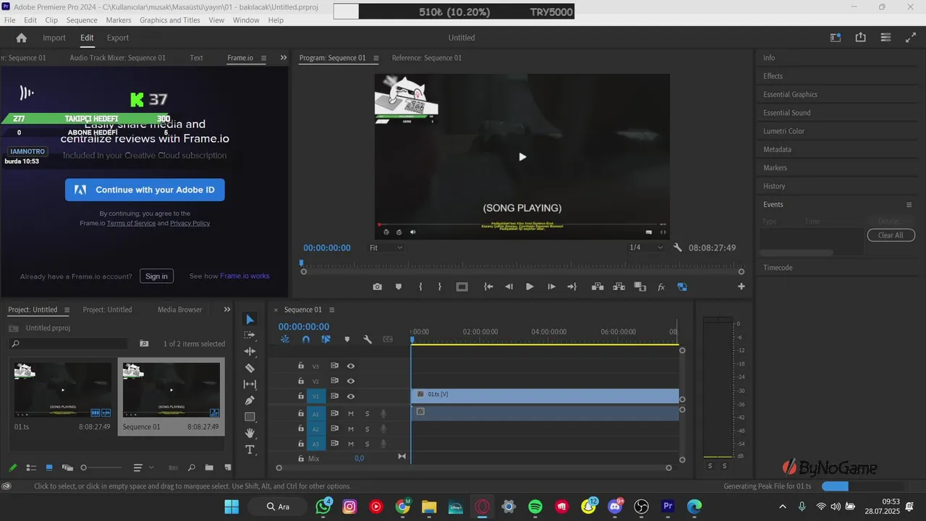The width and height of the screenshot is (926, 521).
Task: Click Find magnifier in Project panel
Action: coord(191,467)
